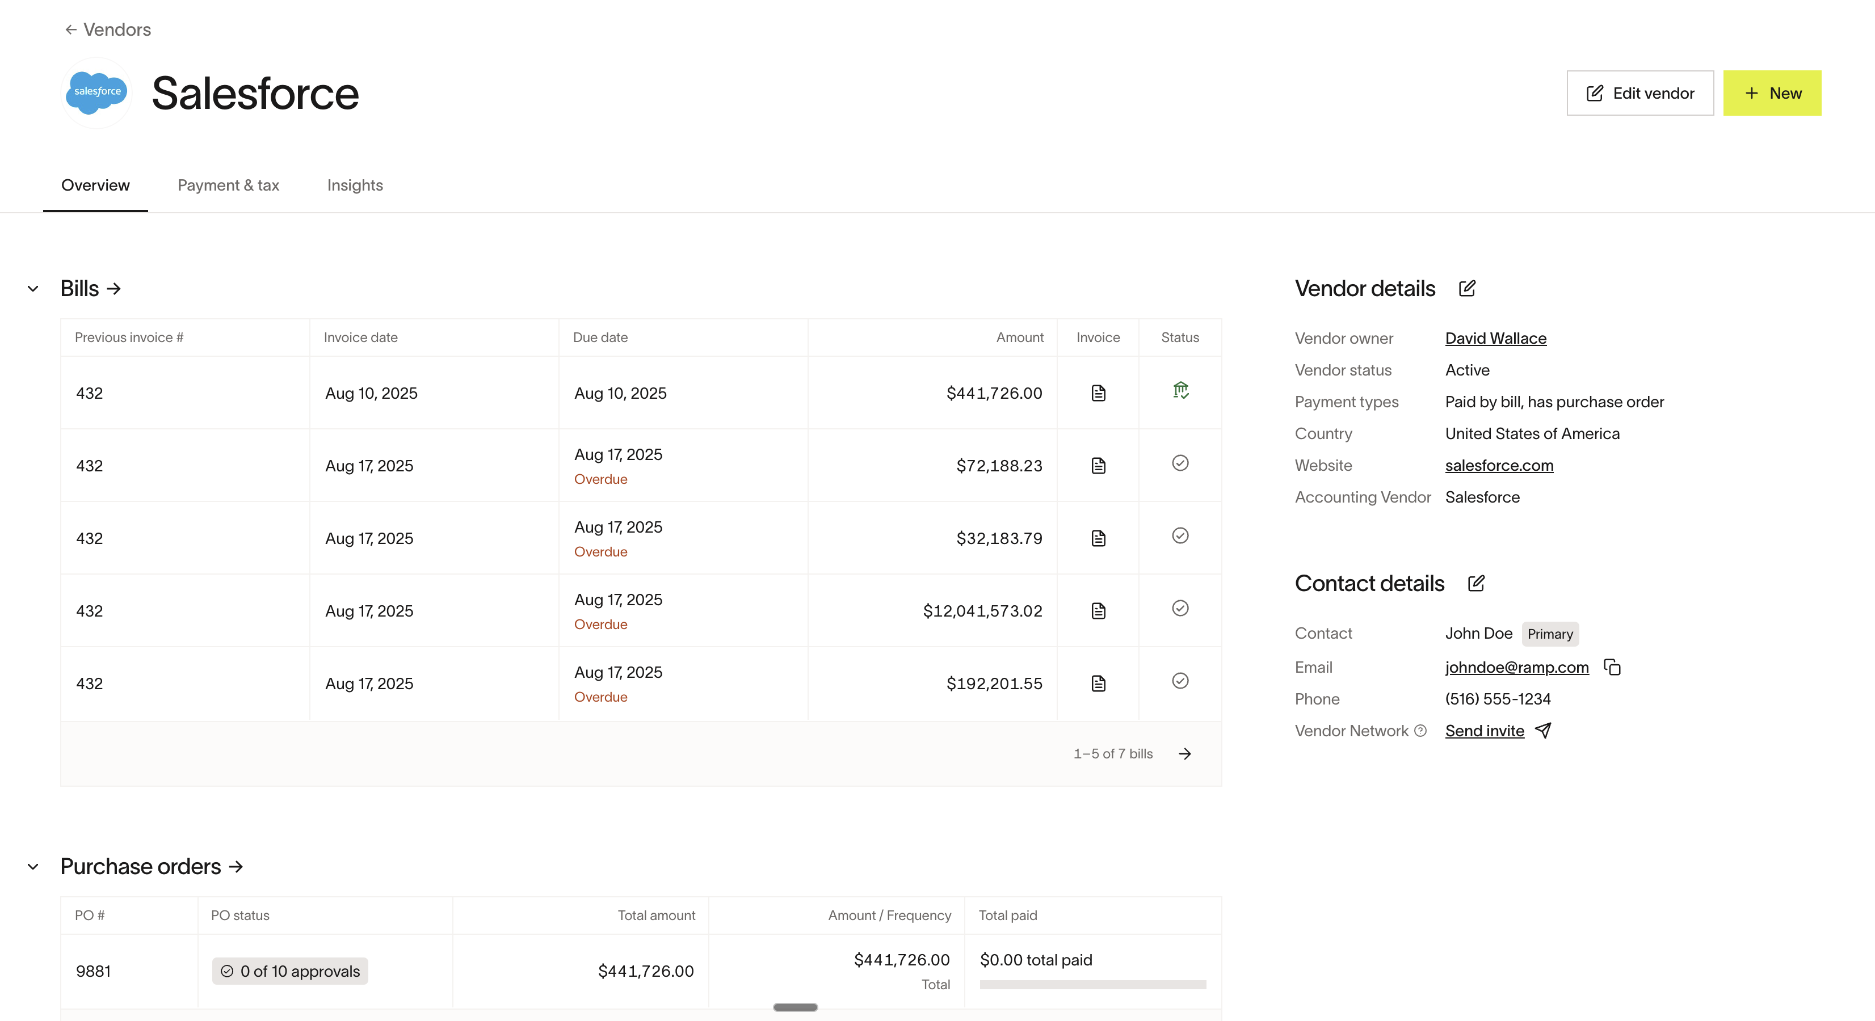Click status check icon of $192,201.55 bill
Screen dimensions: 1875x1021
pyautogui.click(x=1180, y=681)
